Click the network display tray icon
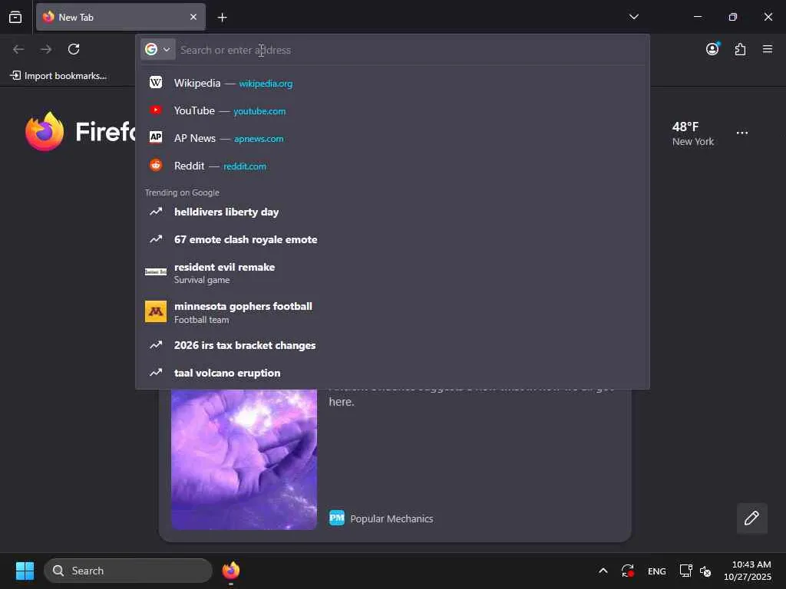The image size is (786, 589). coord(685,571)
